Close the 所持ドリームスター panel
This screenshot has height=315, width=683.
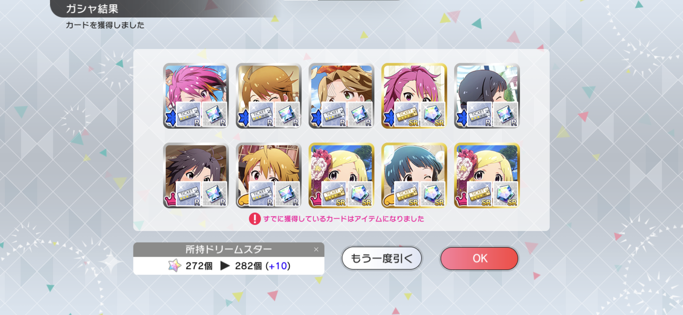316,250
